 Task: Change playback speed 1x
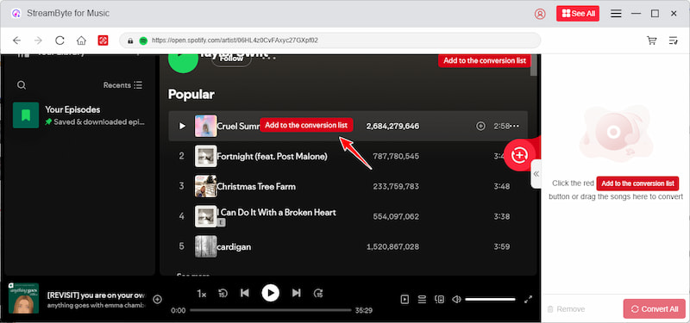tap(202, 294)
